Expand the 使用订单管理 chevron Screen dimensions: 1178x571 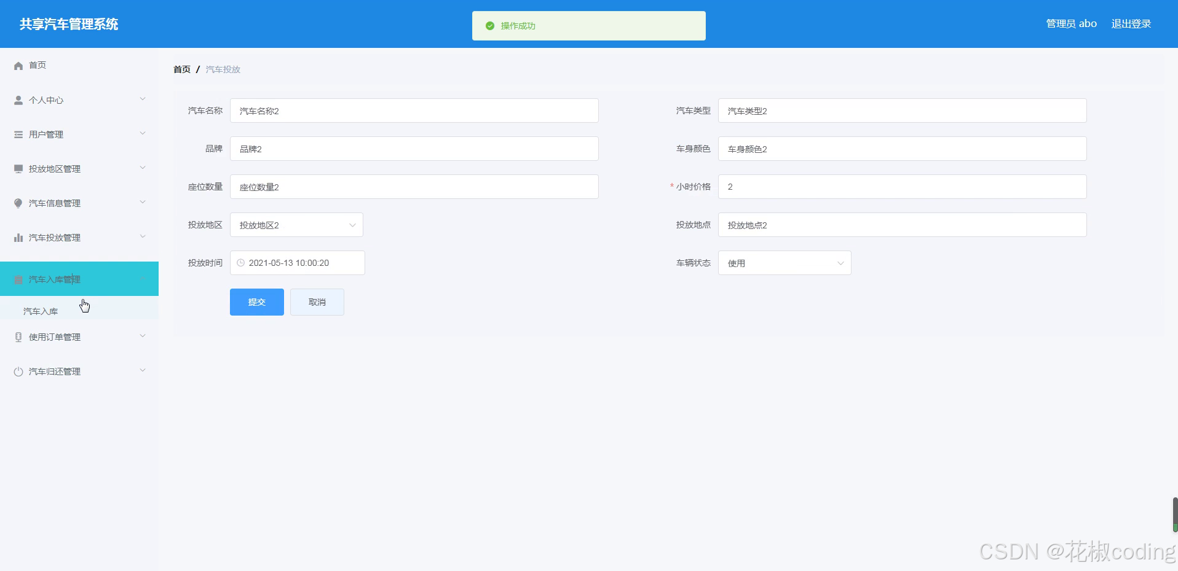pos(143,336)
